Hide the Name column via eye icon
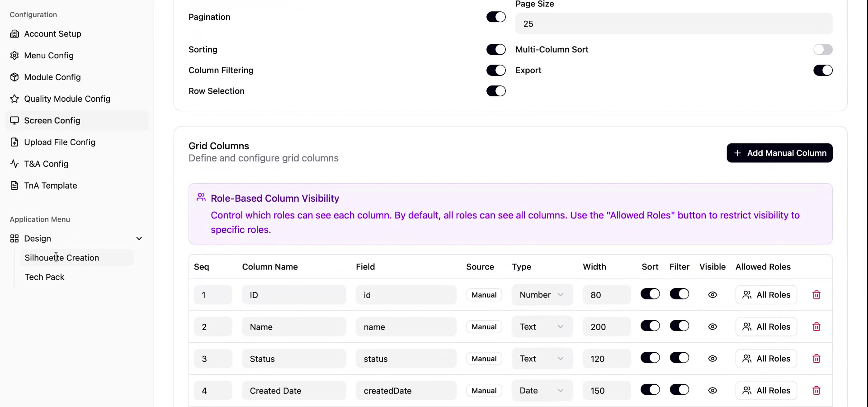Screen dimensions: 868x407 pos(712,327)
